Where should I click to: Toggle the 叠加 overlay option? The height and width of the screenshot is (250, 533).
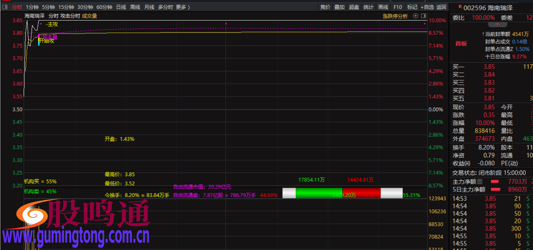pos(339,7)
